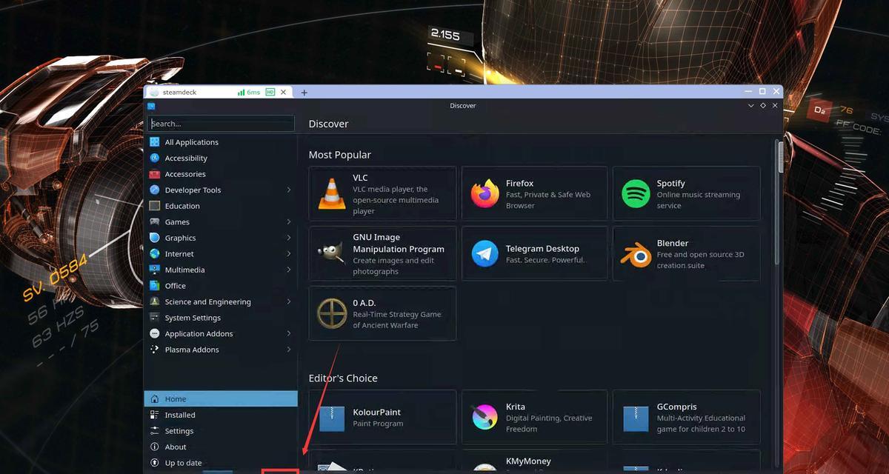
Task: Click the 'Most Popular' heading text
Action: [340, 155]
